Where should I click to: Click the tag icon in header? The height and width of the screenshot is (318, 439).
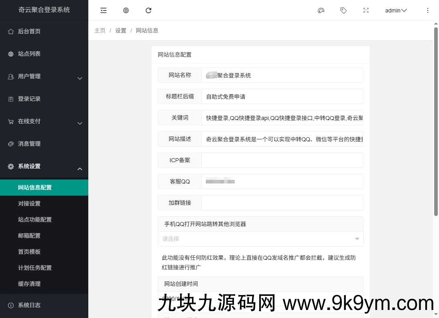point(343,10)
